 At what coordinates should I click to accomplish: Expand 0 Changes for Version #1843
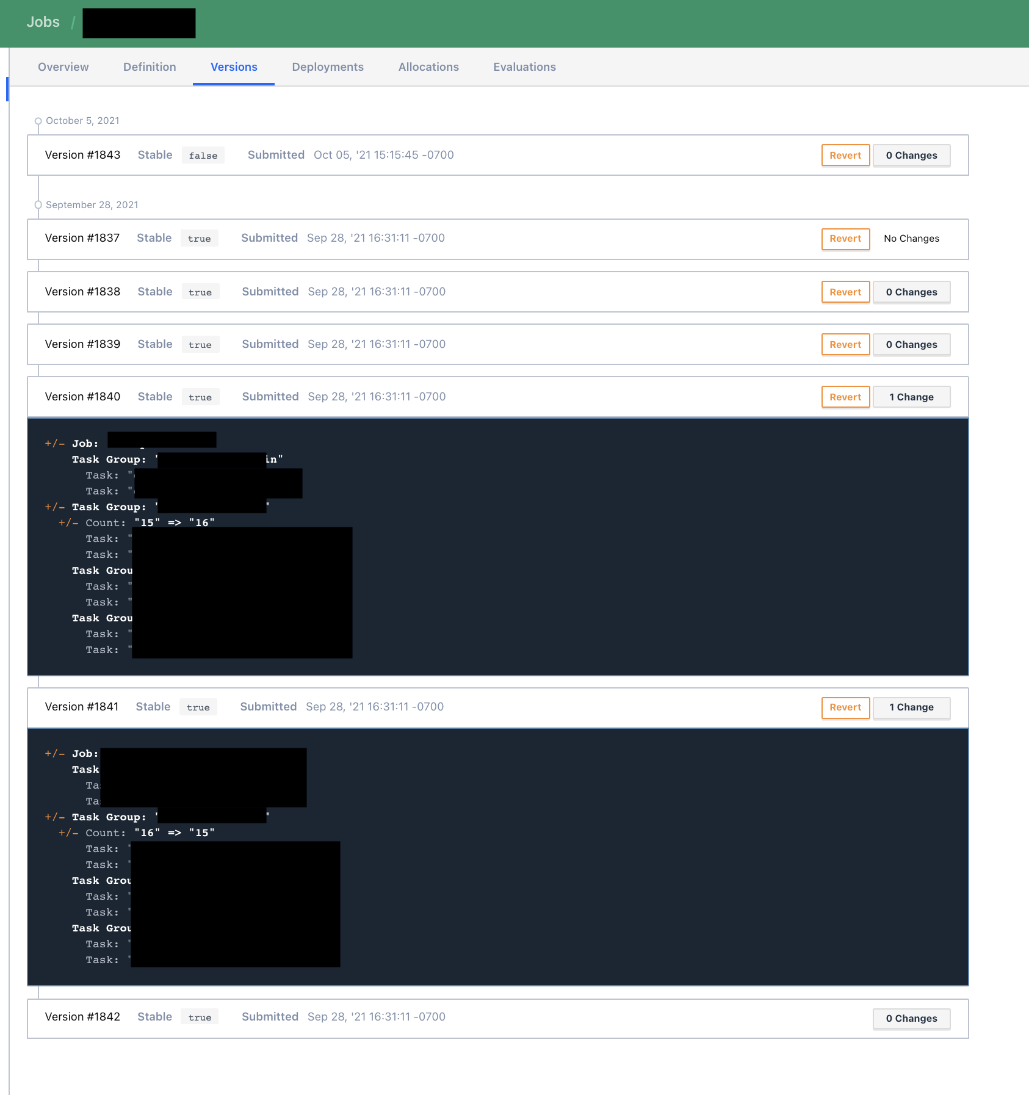click(x=911, y=156)
